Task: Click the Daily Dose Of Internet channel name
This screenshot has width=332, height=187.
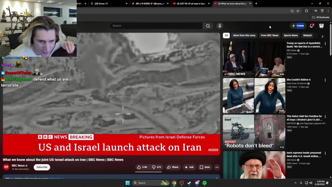Action: (296, 83)
